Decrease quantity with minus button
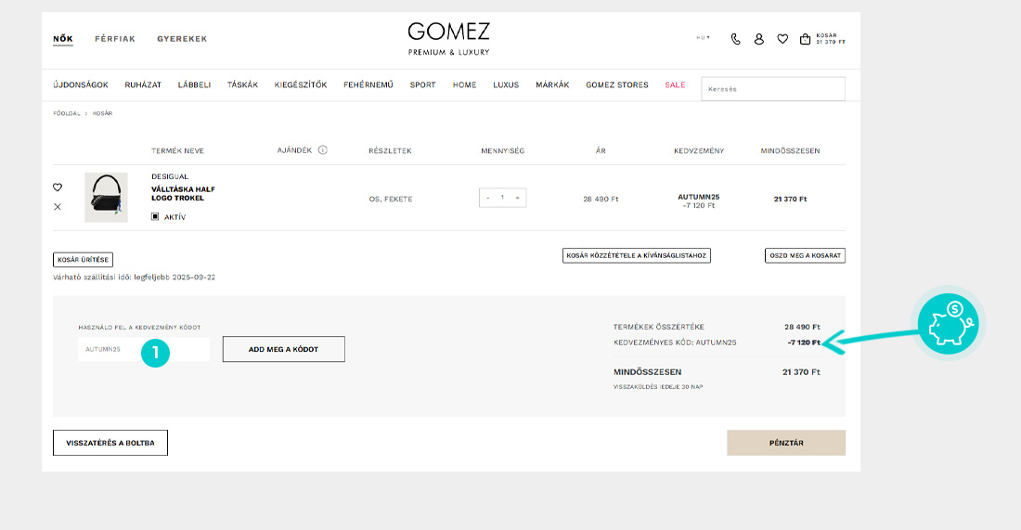Viewport: 1021px width, 530px height. (x=488, y=198)
